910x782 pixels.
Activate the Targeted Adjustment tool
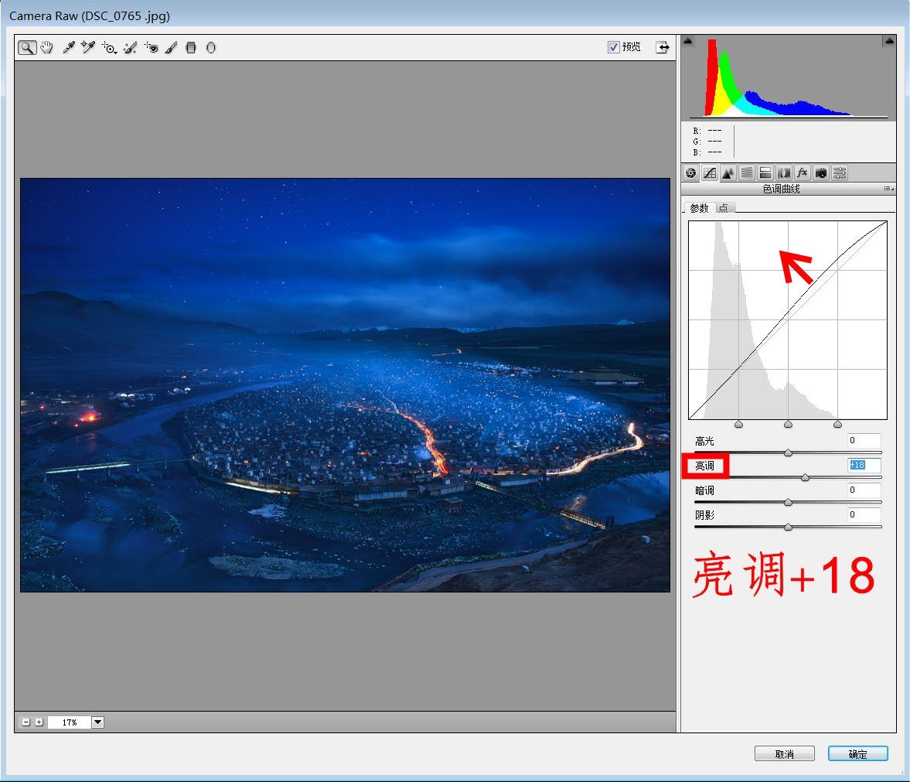coord(109,48)
